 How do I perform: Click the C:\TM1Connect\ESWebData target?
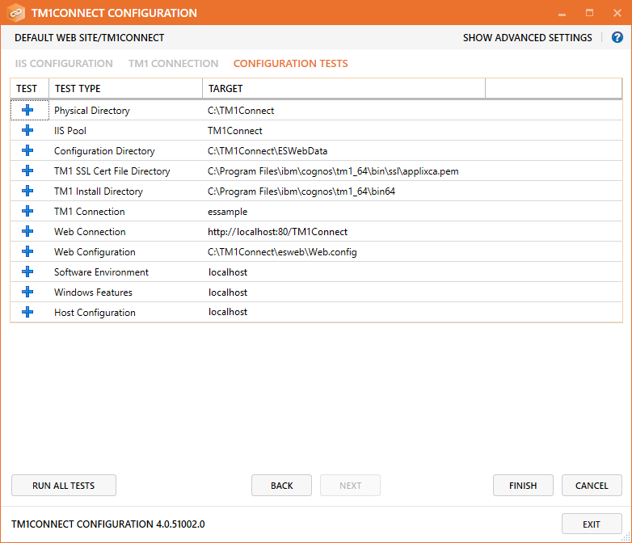tap(268, 151)
